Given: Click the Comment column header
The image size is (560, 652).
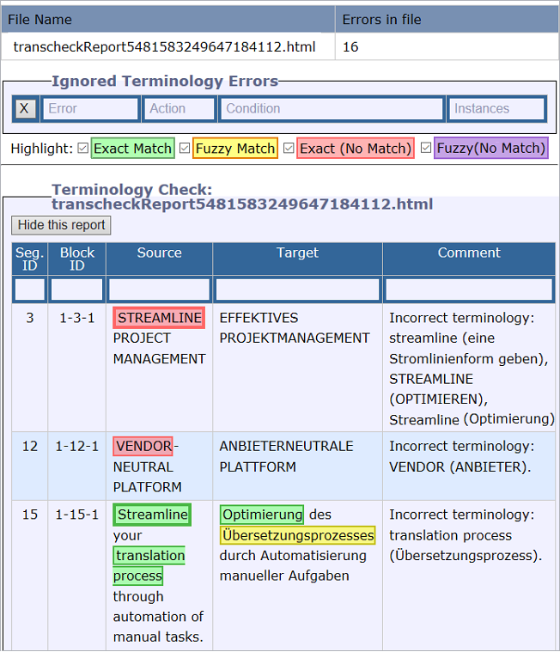Looking at the screenshot, I should pyautogui.click(x=469, y=259).
